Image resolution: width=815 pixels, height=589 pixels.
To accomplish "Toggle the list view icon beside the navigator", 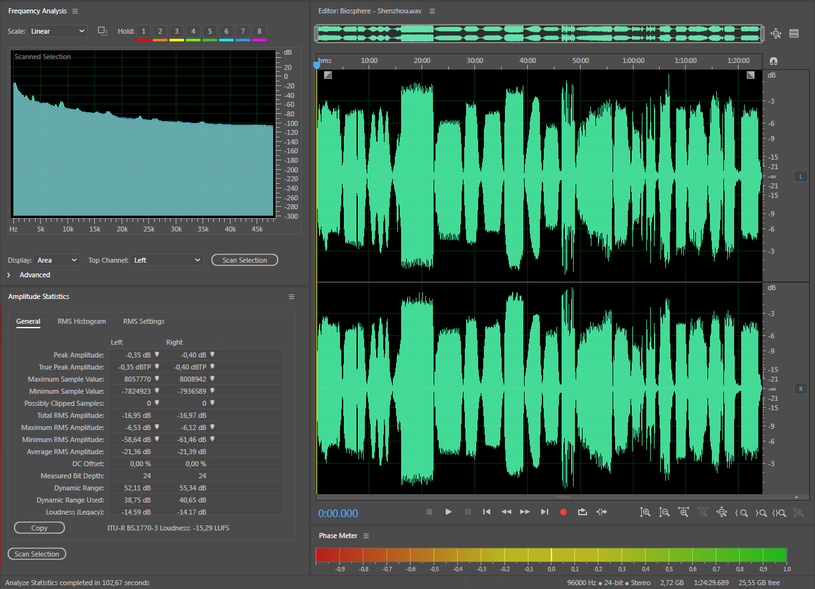I will click(794, 34).
